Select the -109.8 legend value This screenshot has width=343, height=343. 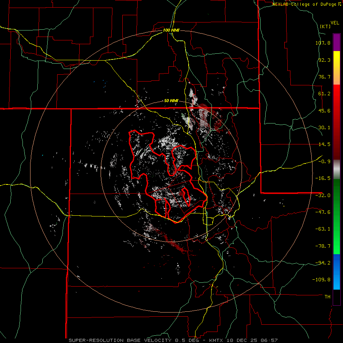[x=322, y=280]
